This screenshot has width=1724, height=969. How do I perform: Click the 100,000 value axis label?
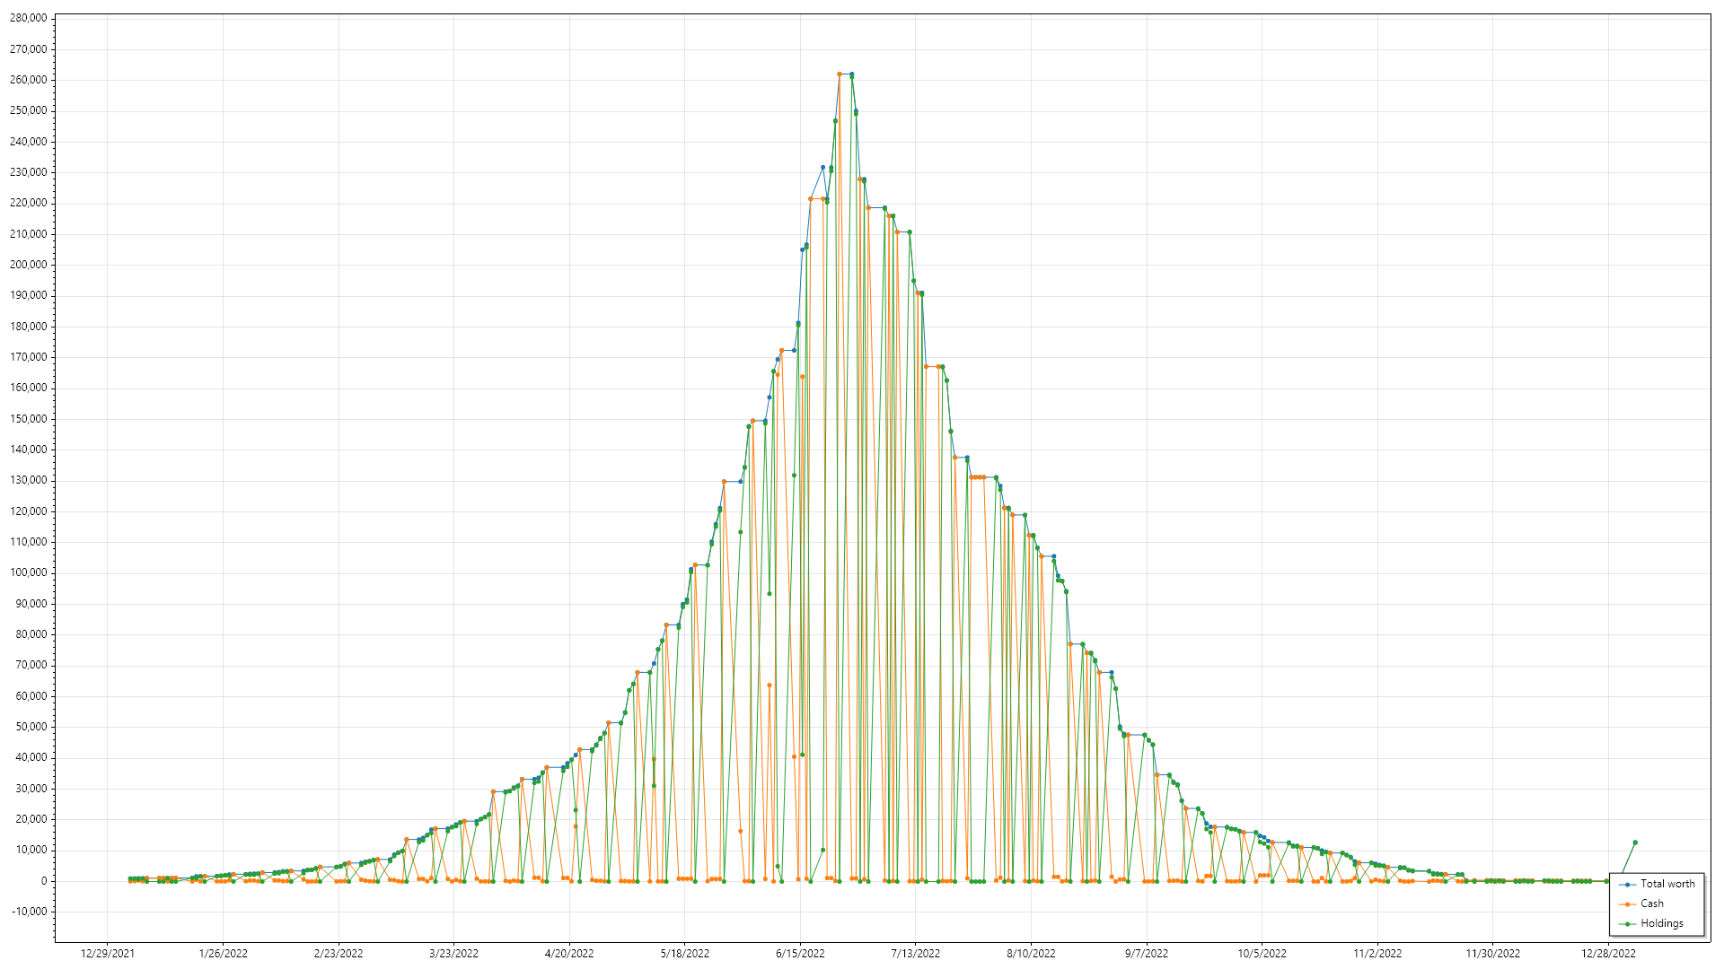point(29,572)
